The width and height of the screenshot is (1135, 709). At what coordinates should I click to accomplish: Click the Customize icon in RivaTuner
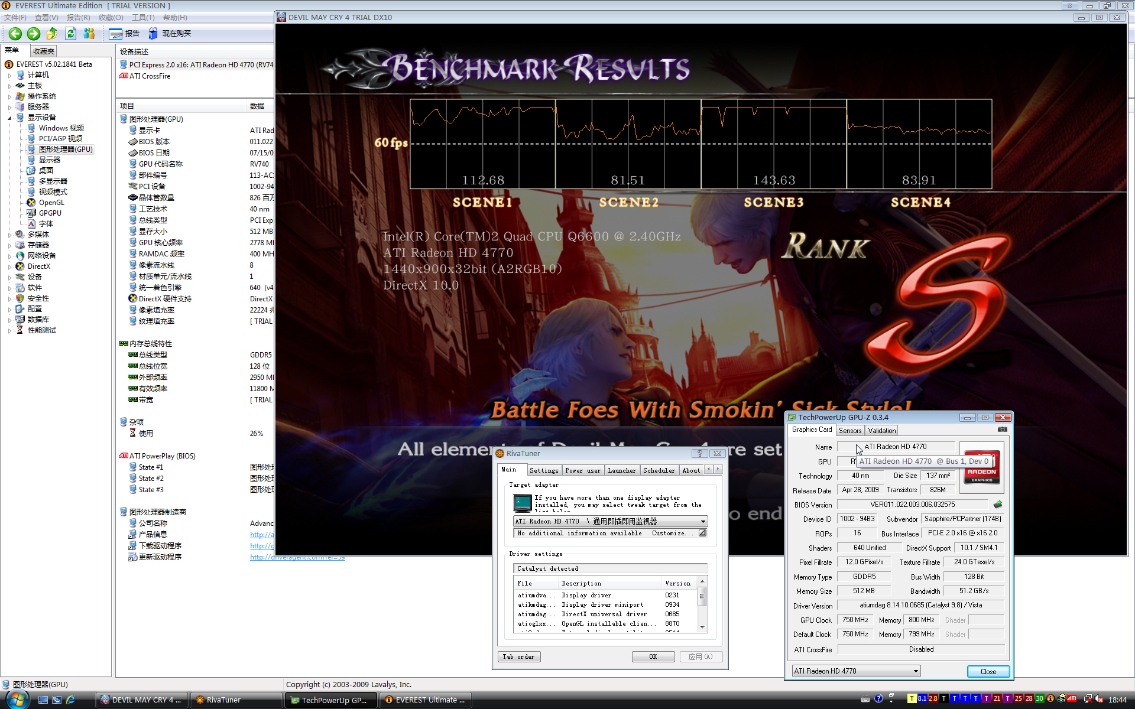[x=702, y=533]
